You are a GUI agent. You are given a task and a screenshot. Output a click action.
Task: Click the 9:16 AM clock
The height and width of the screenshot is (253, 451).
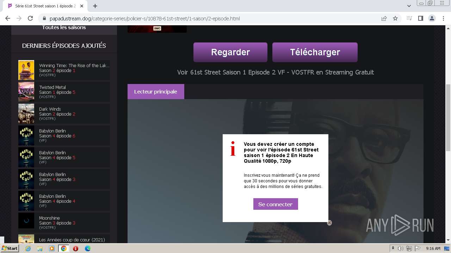pyautogui.click(x=433, y=248)
